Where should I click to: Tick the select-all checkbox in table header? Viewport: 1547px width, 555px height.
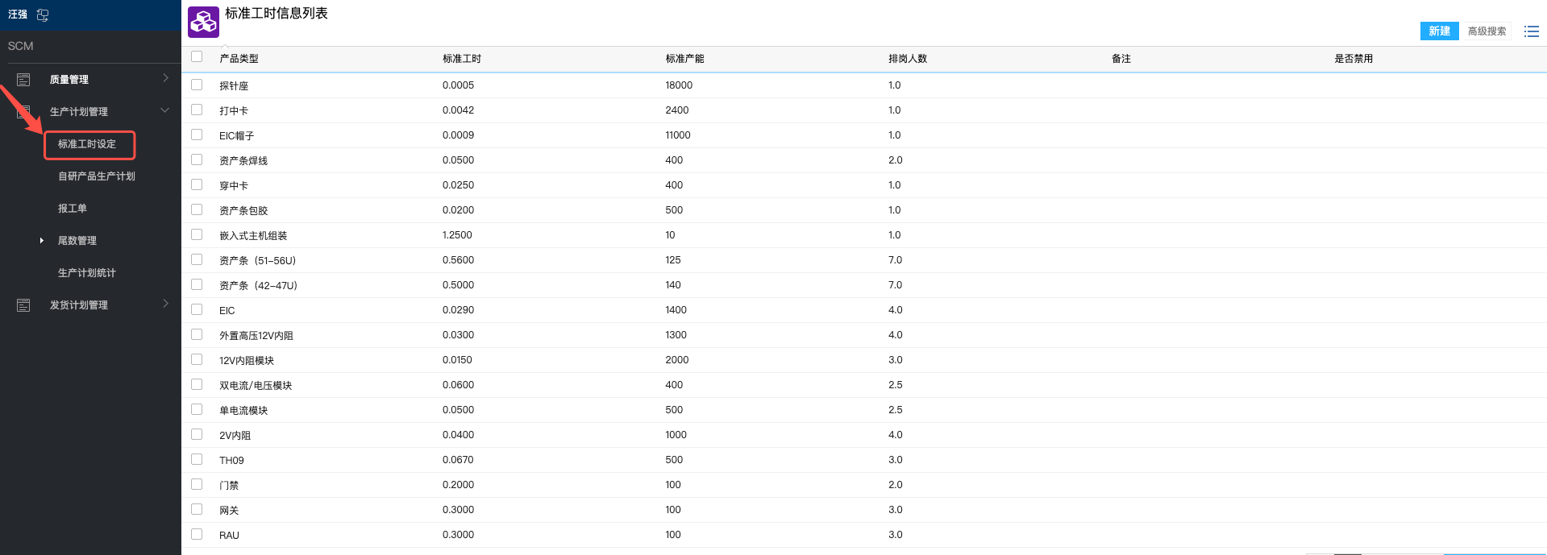click(197, 56)
